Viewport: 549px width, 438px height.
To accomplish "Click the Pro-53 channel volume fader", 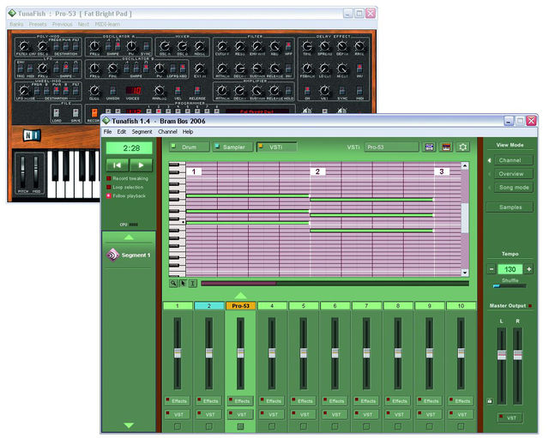I will [x=240, y=353].
